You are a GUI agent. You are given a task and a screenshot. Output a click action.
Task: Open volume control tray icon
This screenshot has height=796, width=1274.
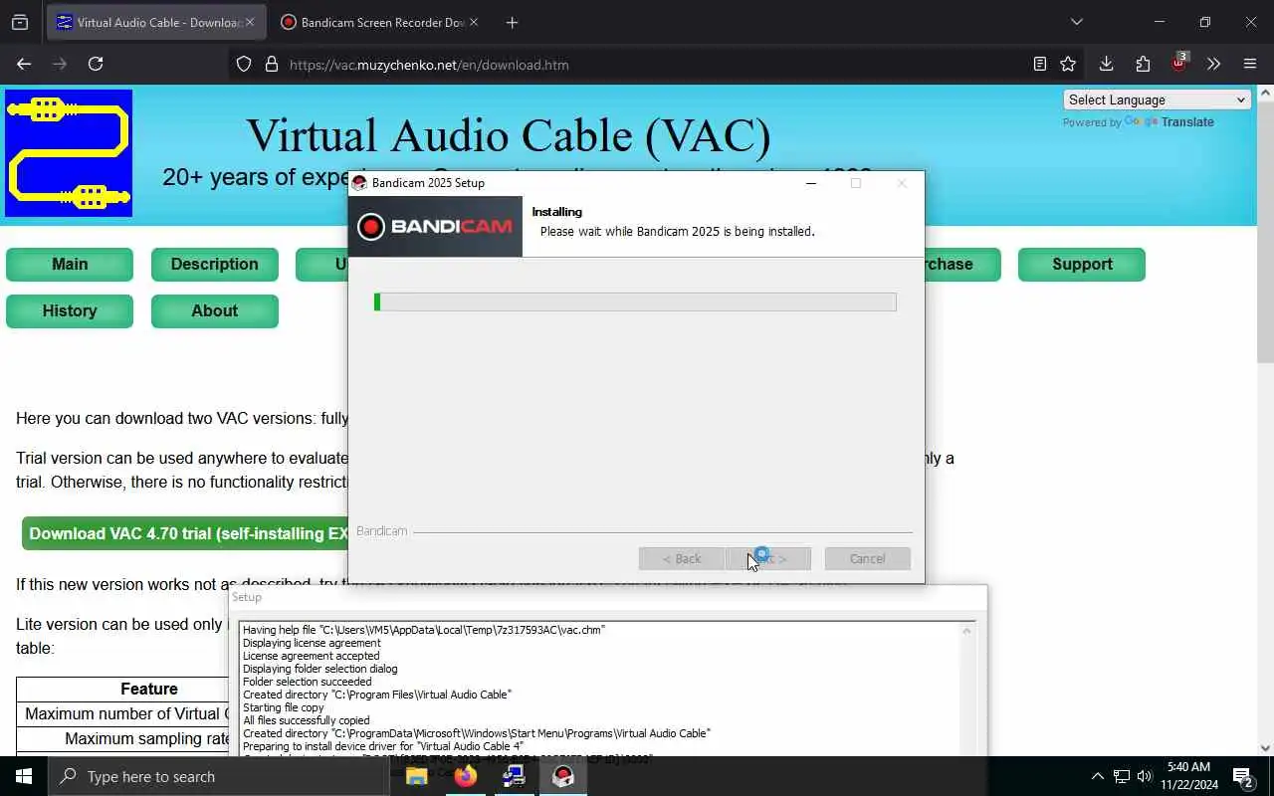pyautogui.click(x=1145, y=776)
